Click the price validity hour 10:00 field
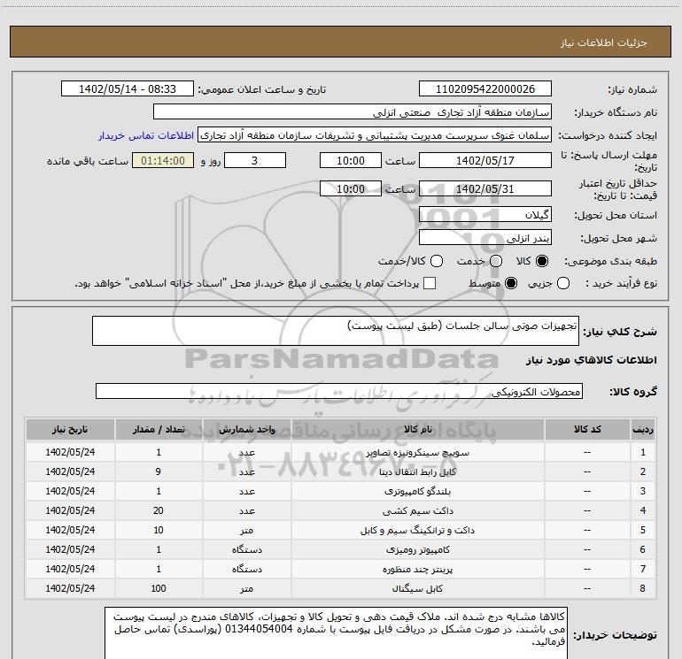 tap(351, 189)
